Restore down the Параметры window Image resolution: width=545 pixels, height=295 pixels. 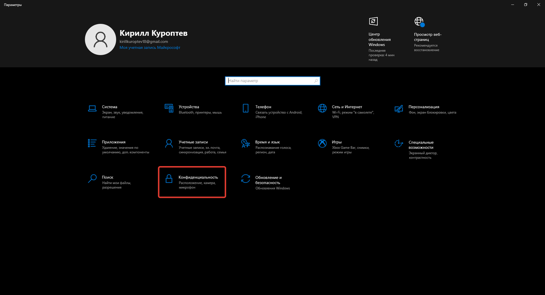(525, 5)
